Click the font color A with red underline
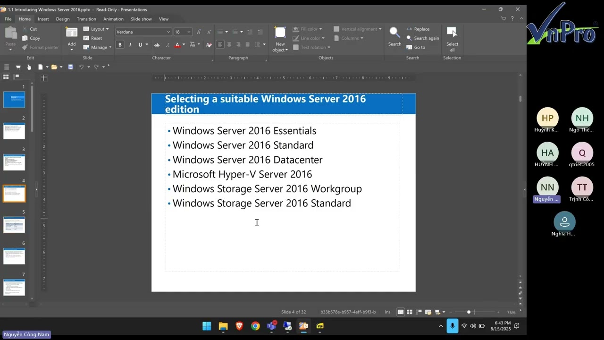Screen dimensions: 604x340 tap(177, 45)
